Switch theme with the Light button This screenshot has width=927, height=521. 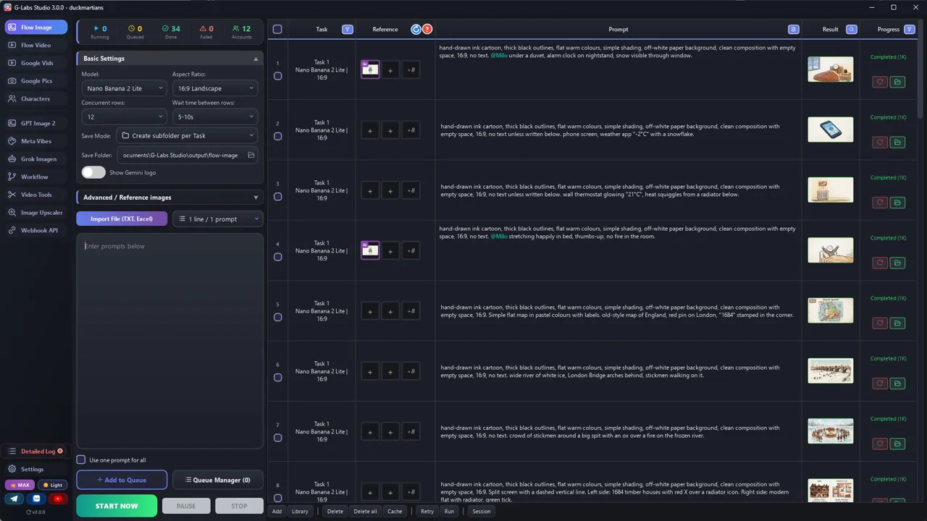click(x=52, y=485)
